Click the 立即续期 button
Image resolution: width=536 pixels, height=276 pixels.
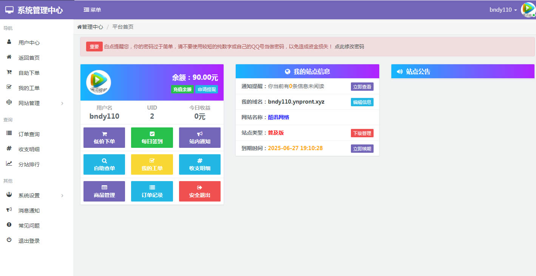[362, 149]
